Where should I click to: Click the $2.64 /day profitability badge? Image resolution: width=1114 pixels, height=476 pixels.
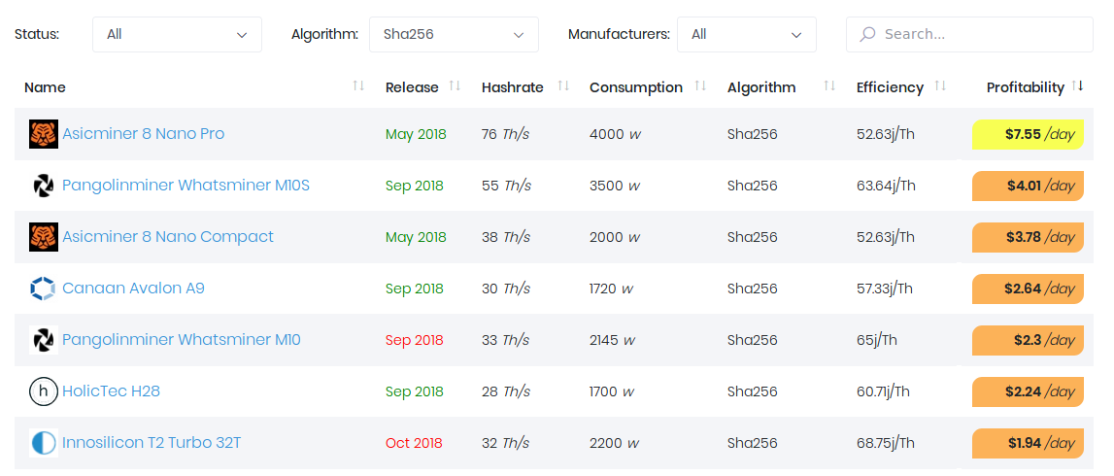coord(1028,289)
